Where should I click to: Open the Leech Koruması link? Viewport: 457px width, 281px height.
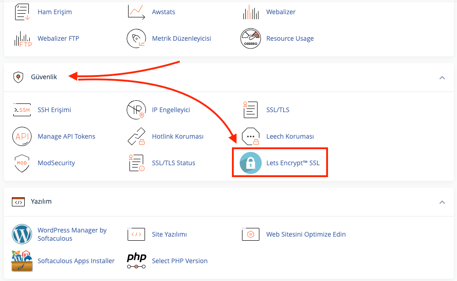(290, 136)
